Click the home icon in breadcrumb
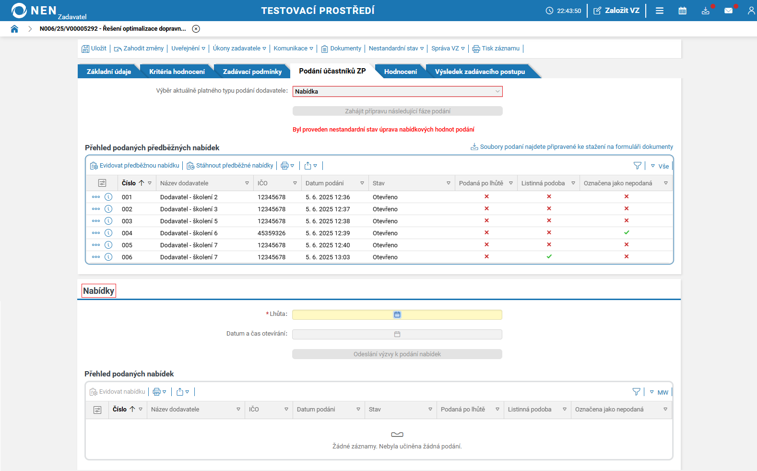This screenshot has width=757, height=471. click(14, 29)
